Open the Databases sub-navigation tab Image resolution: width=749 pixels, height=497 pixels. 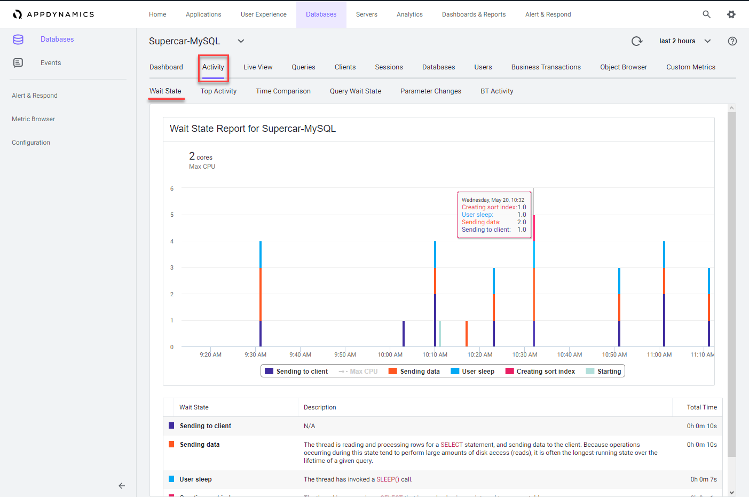coord(438,67)
